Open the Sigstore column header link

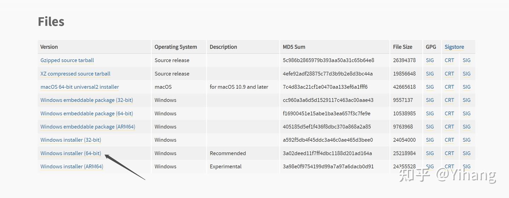click(454, 47)
